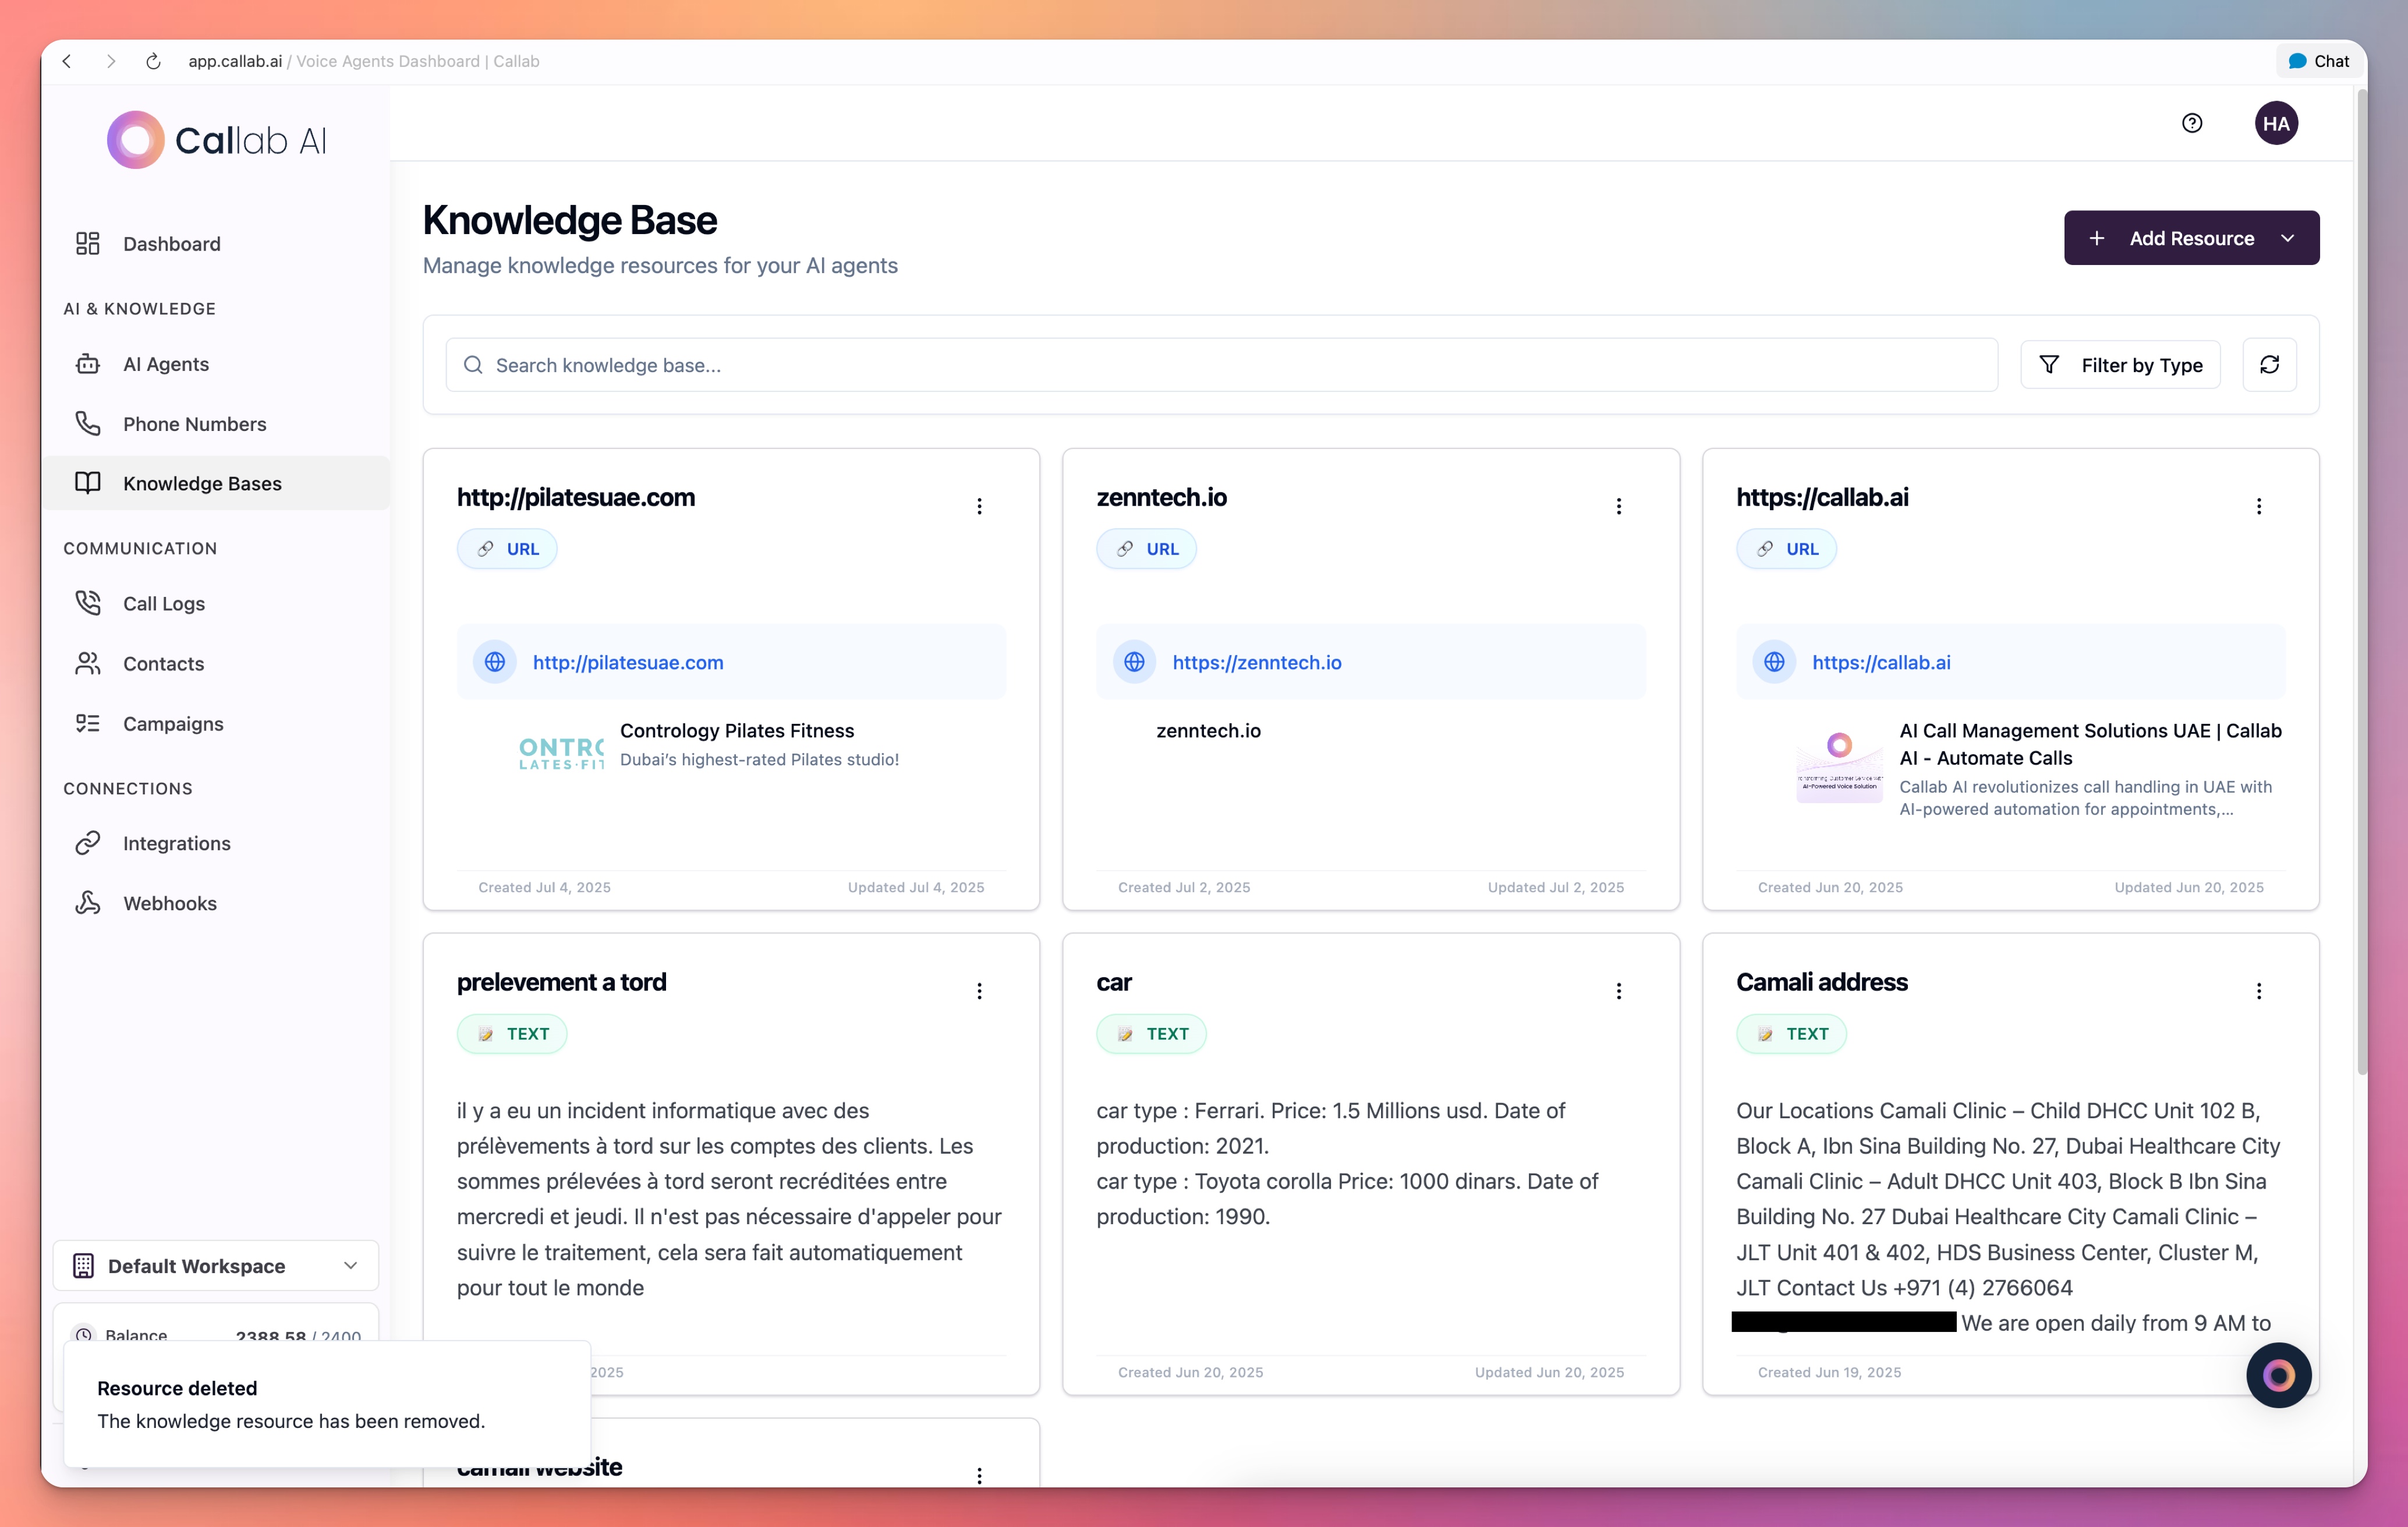The height and width of the screenshot is (1527, 2408).
Task: Click the Chat button in top bar
Action: (2318, 61)
